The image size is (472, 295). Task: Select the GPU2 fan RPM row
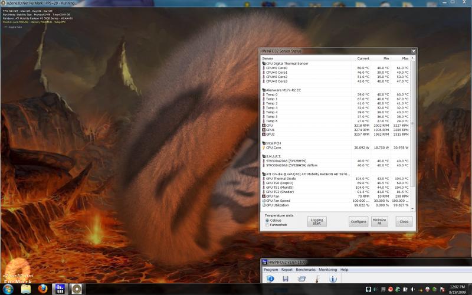(x=335, y=135)
